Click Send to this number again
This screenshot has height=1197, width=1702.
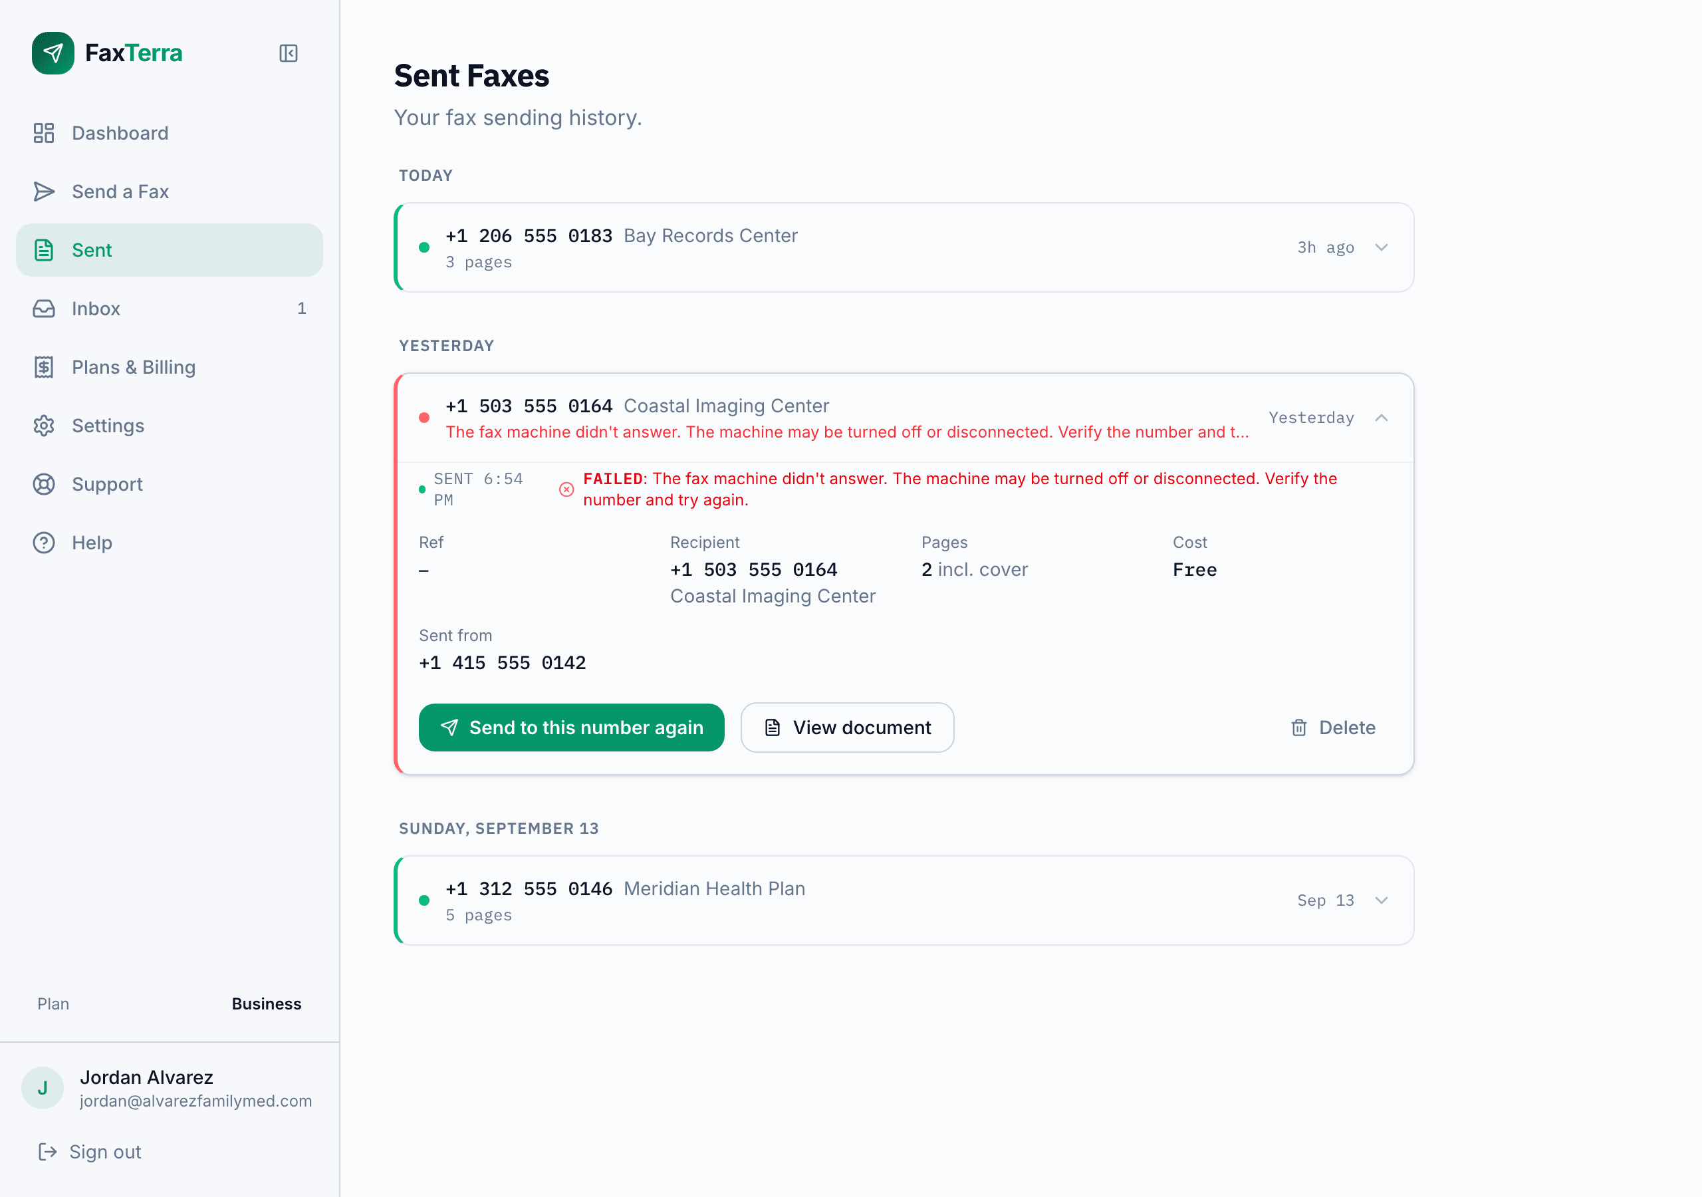pos(572,728)
